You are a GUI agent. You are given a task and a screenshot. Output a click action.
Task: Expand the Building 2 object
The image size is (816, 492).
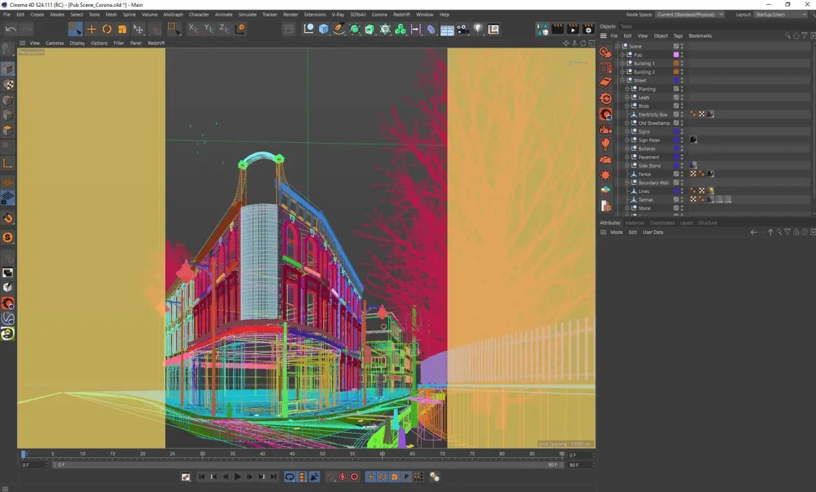tap(622, 72)
